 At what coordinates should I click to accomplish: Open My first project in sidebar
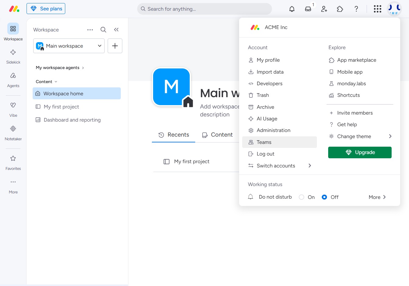pos(77,107)
